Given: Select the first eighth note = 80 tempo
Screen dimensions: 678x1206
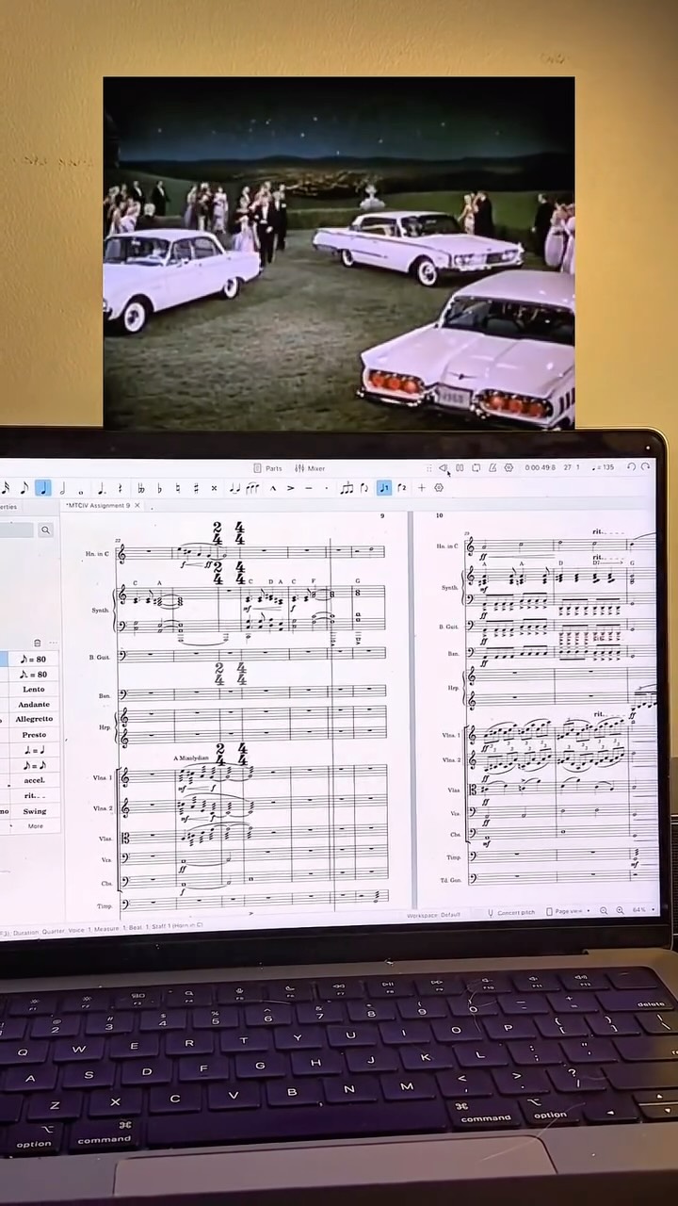Looking at the screenshot, I should click(34, 660).
